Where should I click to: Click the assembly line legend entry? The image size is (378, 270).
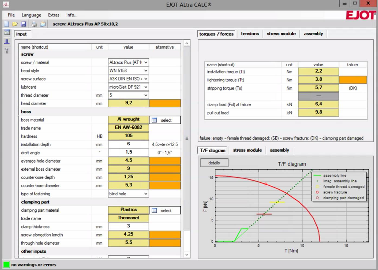click(x=331, y=175)
